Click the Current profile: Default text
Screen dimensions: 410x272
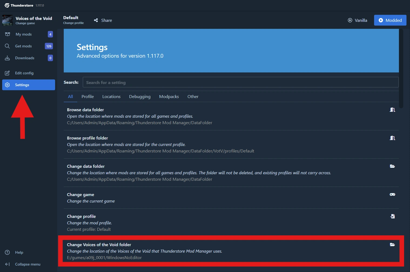click(x=89, y=229)
